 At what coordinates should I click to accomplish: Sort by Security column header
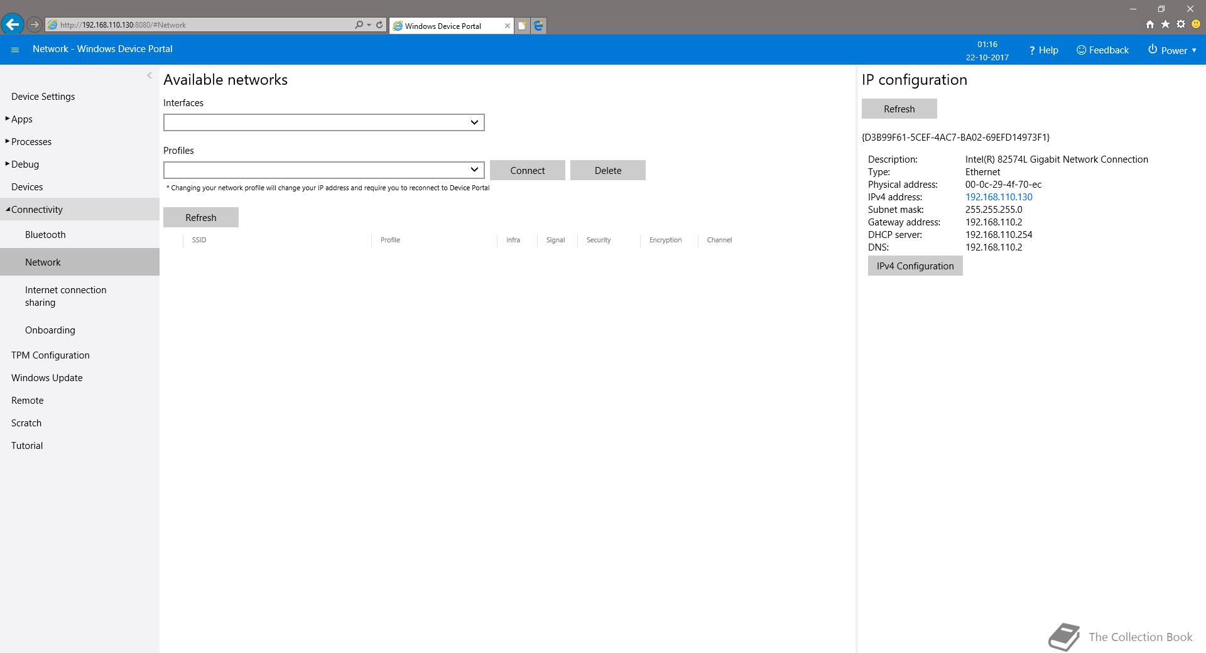tap(599, 240)
